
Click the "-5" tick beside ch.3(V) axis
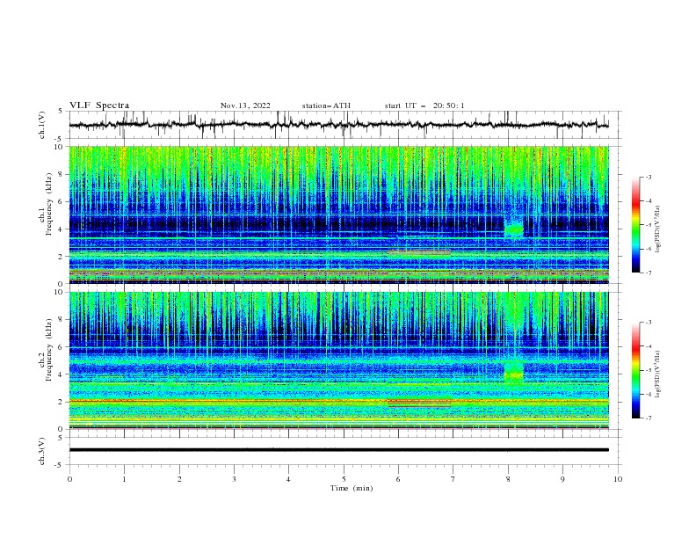60,465
